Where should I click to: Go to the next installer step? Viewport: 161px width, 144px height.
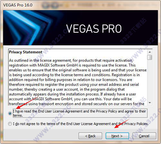(117, 136)
